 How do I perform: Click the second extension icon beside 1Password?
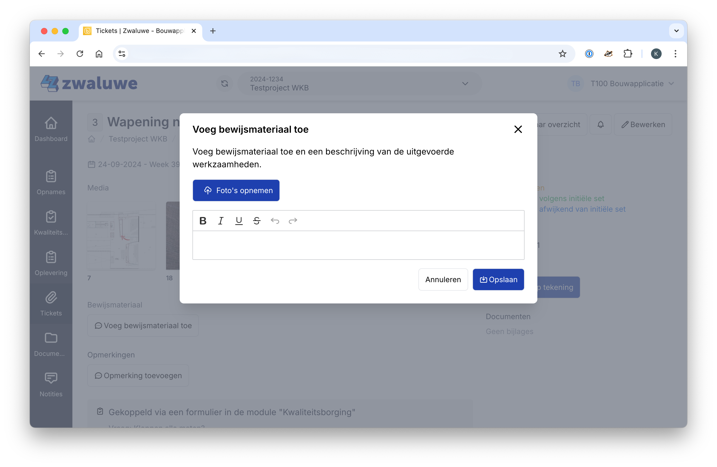(608, 54)
